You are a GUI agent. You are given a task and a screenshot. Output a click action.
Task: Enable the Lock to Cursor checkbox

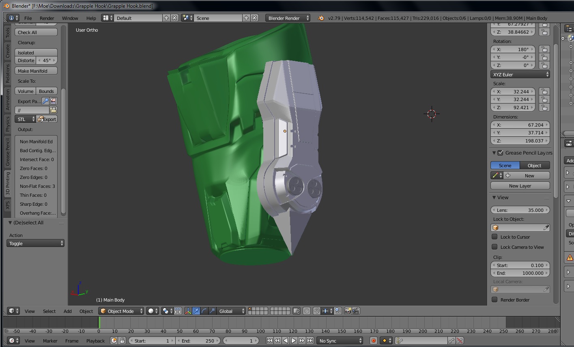coord(494,237)
